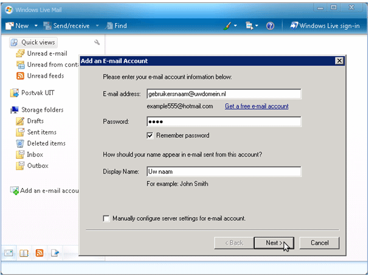Switch to Feeds icon at bottom
369x279 pixels.
point(40,253)
